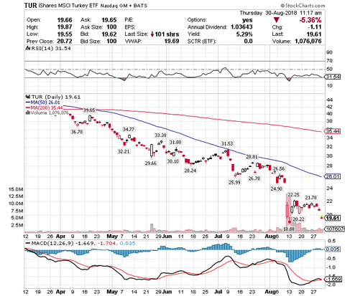
Task: Click the 32.21 price label
Action: click(x=124, y=151)
